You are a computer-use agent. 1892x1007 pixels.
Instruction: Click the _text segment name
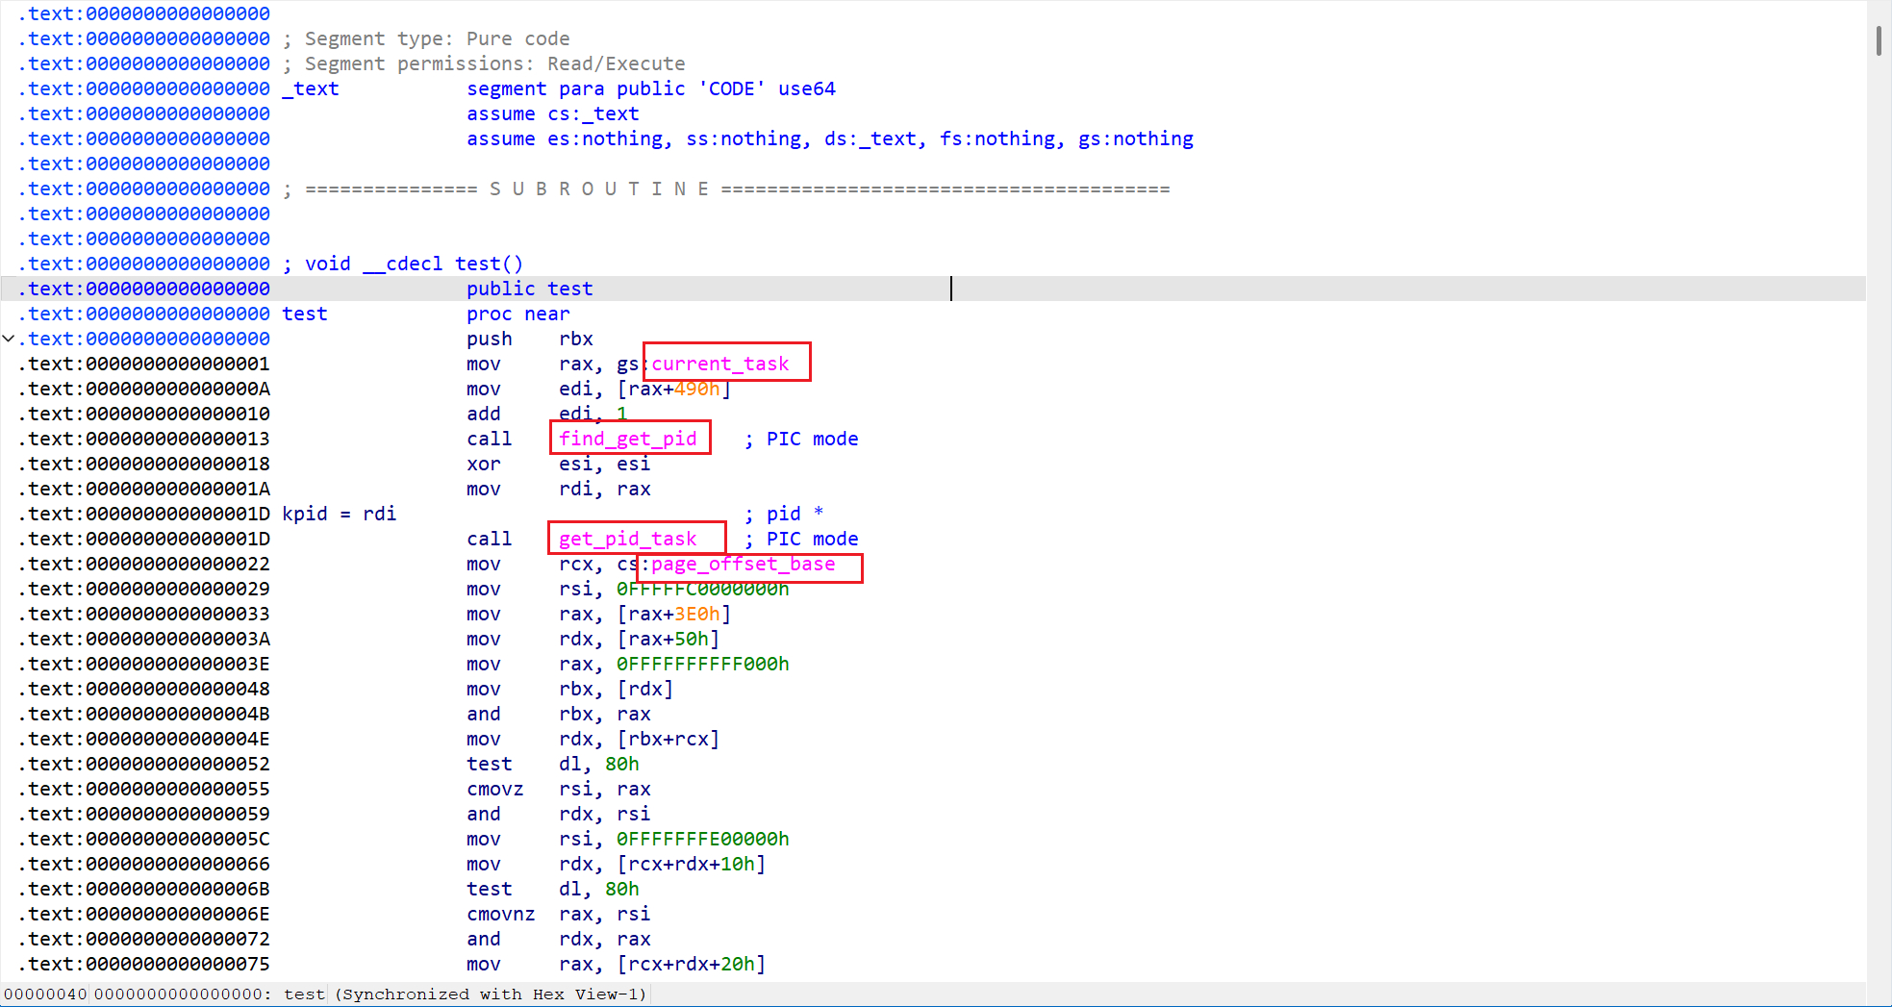(311, 88)
